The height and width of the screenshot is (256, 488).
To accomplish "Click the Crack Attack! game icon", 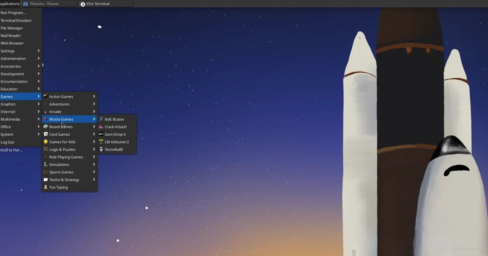I will 100,126.
